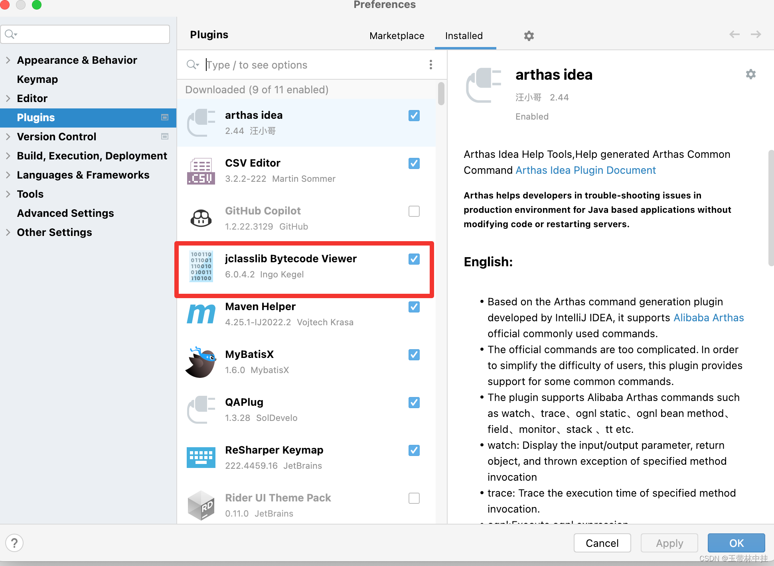Click the GitHub Copilot plugin icon
The image size is (774, 566).
pos(201,218)
